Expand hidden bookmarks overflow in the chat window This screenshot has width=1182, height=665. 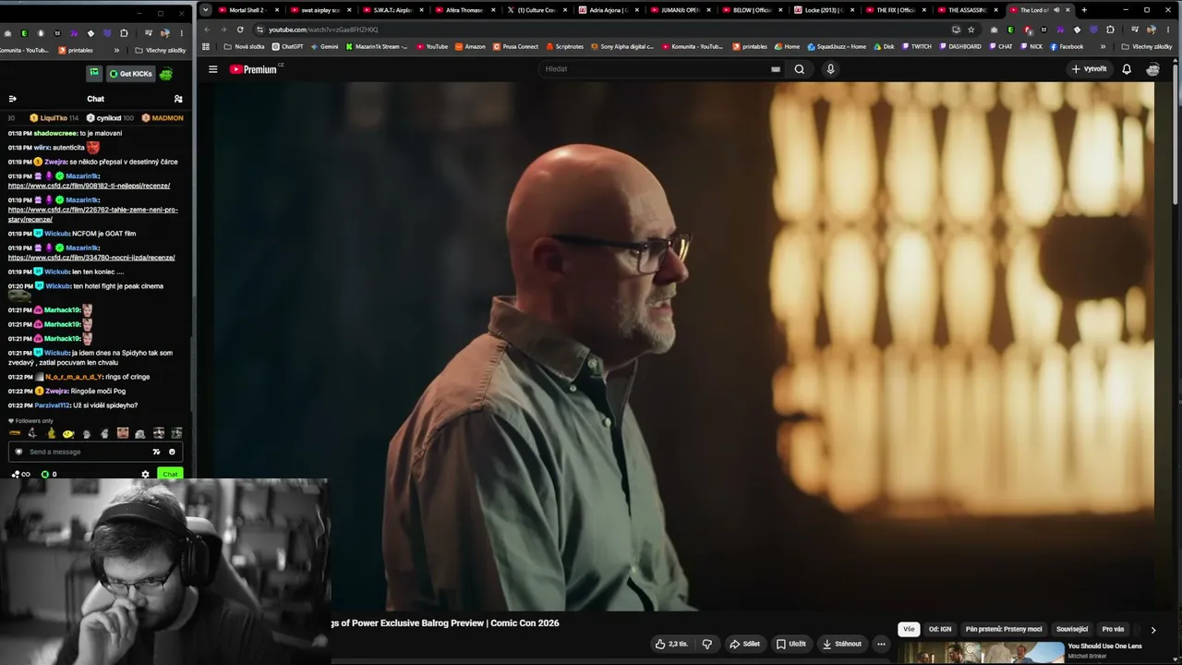[x=115, y=50]
